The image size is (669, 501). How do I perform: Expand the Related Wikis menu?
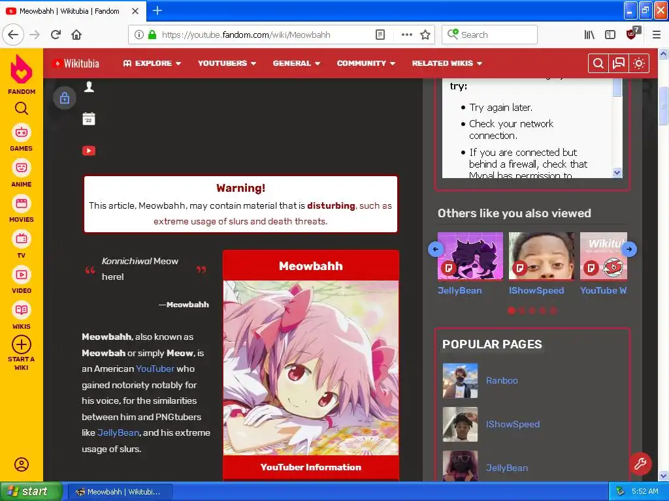pos(447,63)
